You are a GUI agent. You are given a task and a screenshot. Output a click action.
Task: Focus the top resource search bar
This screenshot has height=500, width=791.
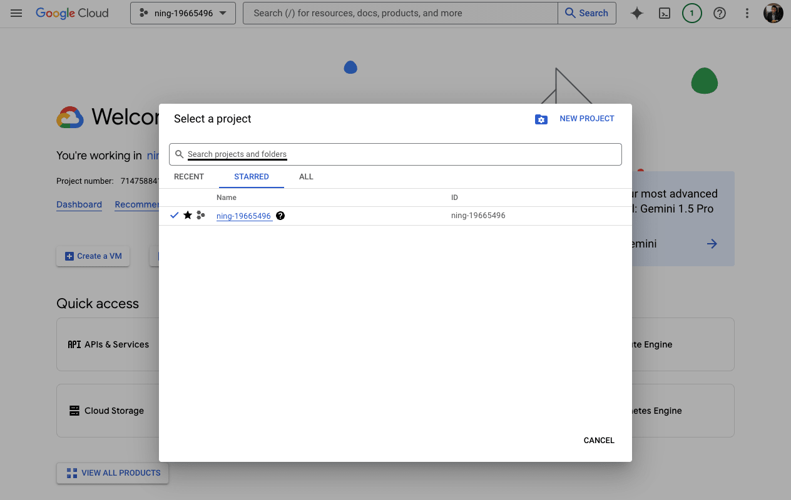(400, 13)
